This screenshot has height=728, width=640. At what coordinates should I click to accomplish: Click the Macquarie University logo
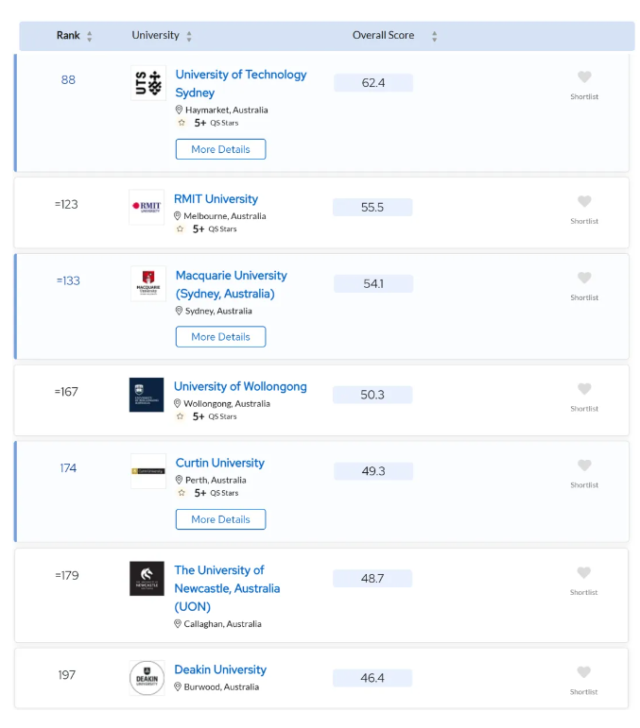[148, 283]
